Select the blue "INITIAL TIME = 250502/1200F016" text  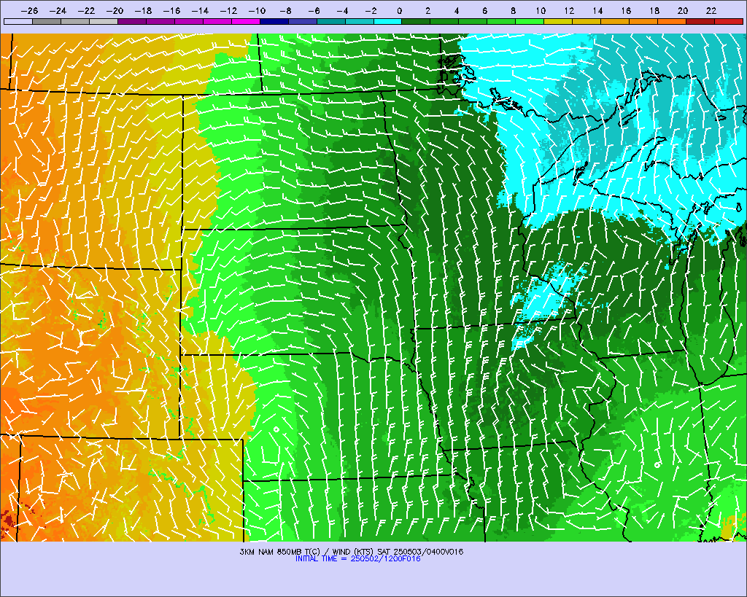point(357,559)
